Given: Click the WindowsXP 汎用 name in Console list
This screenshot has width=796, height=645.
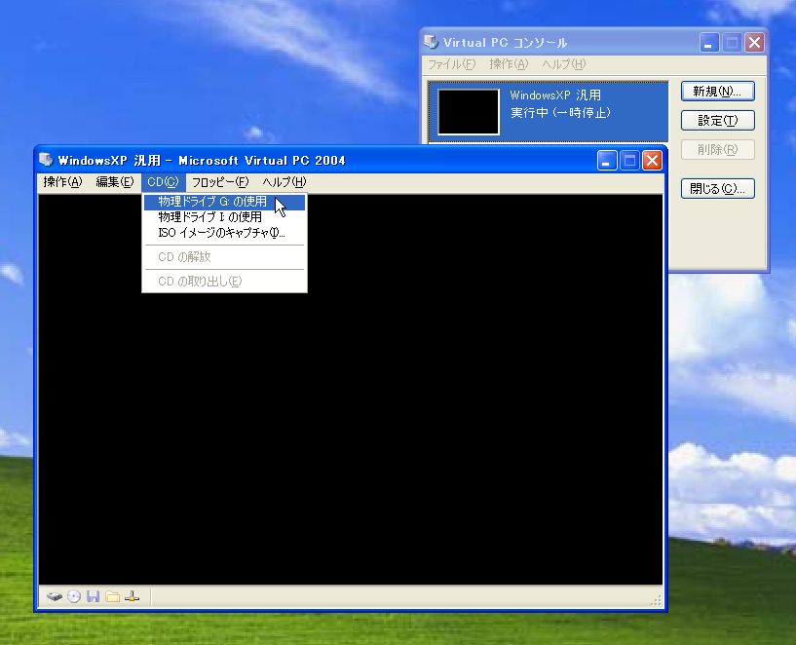Looking at the screenshot, I should point(555,95).
